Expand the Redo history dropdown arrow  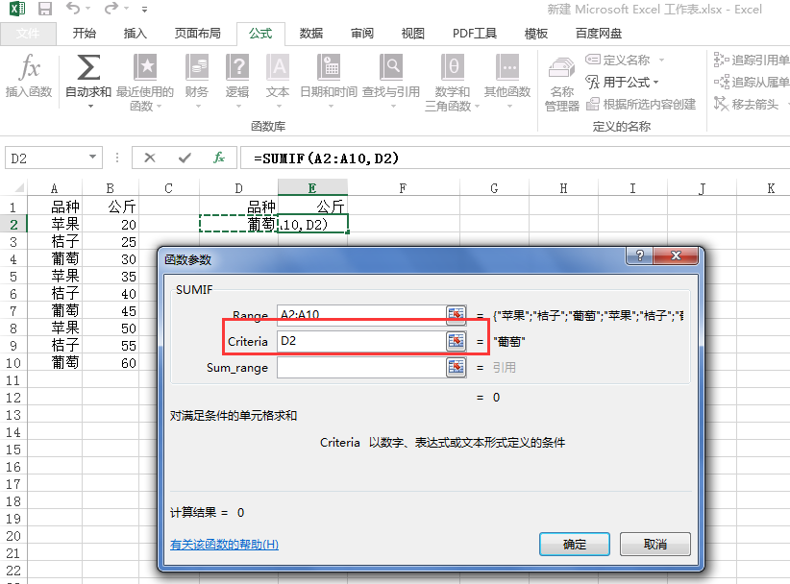point(126,9)
